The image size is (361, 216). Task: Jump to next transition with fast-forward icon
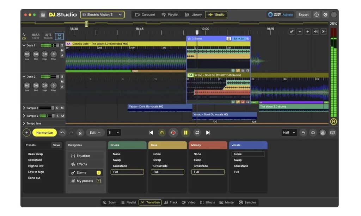coord(324,31)
